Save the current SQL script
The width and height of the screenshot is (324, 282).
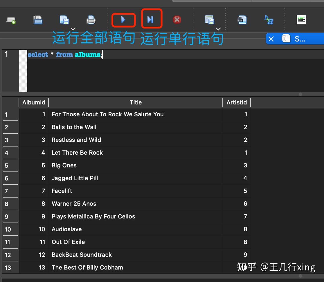point(64,20)
